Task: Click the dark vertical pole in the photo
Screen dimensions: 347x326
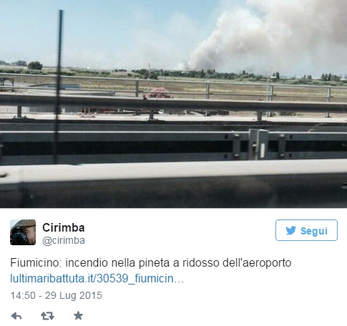Action: [58, 87]
